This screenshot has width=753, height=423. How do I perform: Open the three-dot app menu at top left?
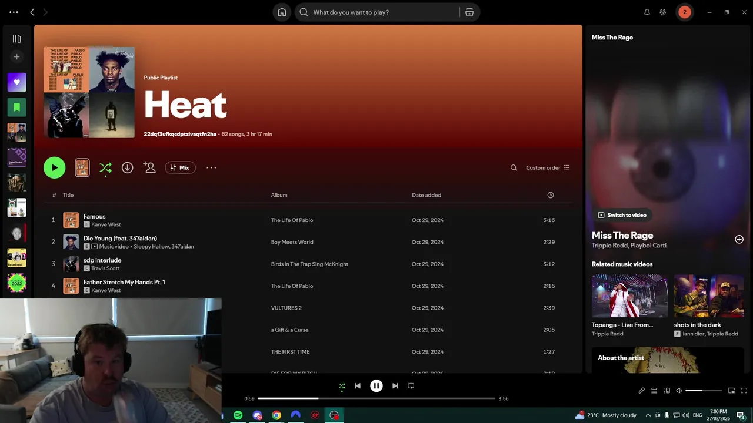pos(14,12)
